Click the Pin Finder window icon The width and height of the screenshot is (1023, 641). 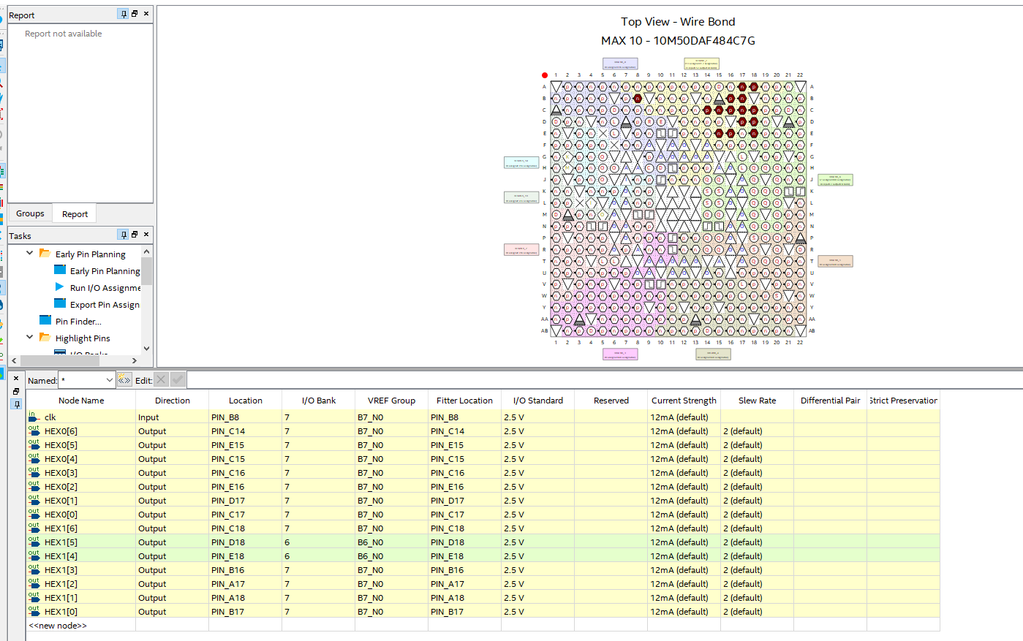pyautogui.click(x=45, y=320)
